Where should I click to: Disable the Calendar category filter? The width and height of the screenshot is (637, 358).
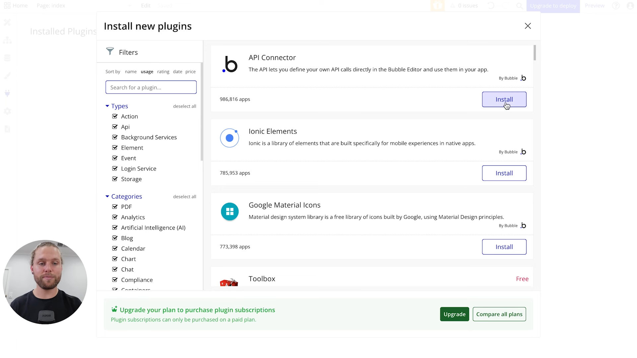[115, 248]
